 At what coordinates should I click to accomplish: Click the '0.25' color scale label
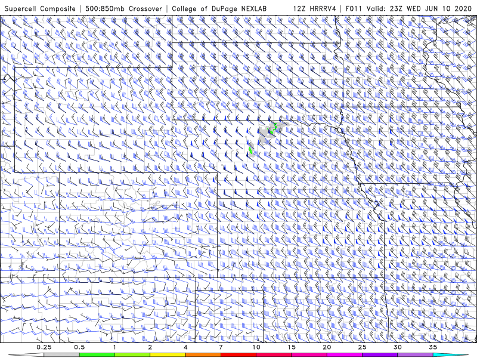(x=44, y=347)
